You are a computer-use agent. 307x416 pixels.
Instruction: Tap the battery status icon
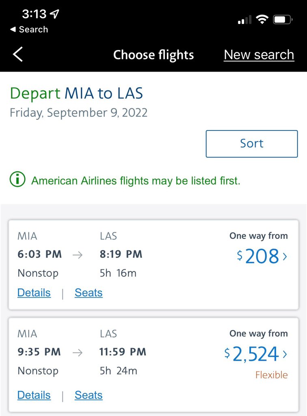(x=283, y=19)
